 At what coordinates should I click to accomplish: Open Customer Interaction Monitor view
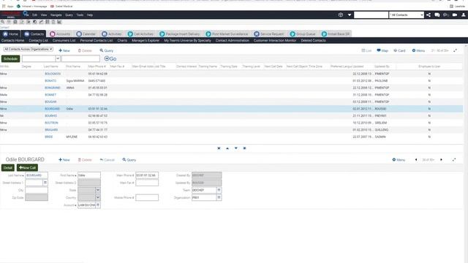[x=275, y=41]
